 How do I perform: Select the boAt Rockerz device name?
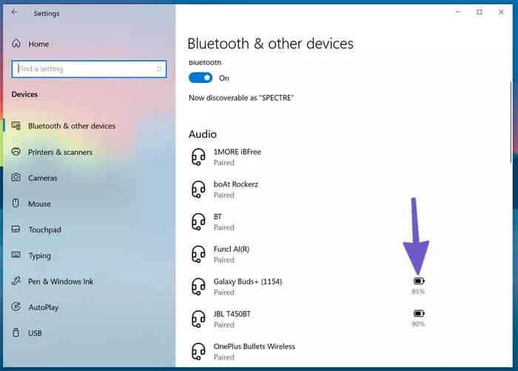tap(236, 184)
